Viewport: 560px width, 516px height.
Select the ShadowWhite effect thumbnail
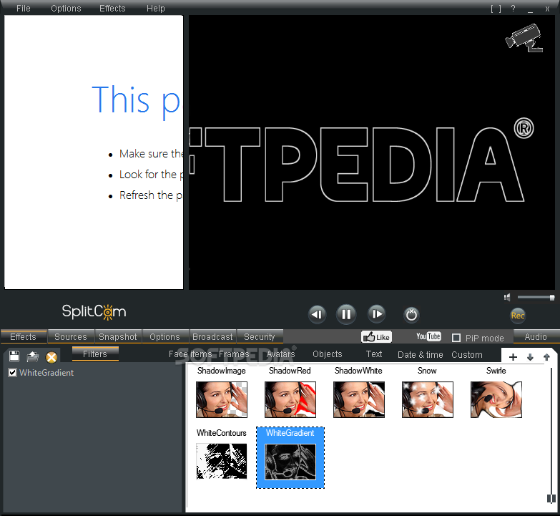359,399
